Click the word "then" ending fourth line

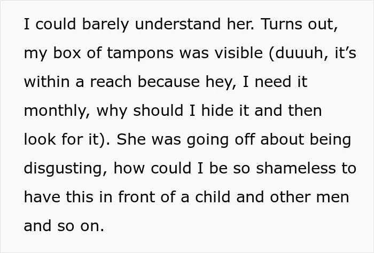tap(305, 110)
